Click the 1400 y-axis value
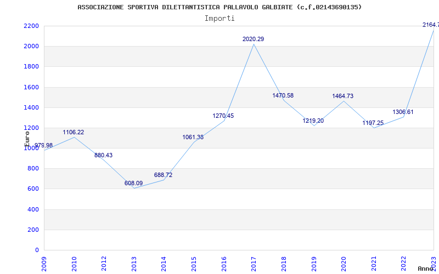This screenshot has width=439, height=274. click(x=31, y=107)
